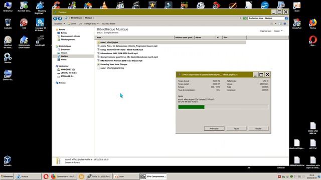Open the Organiser menu
The image size is (321, 180).
tap(60, 23)
